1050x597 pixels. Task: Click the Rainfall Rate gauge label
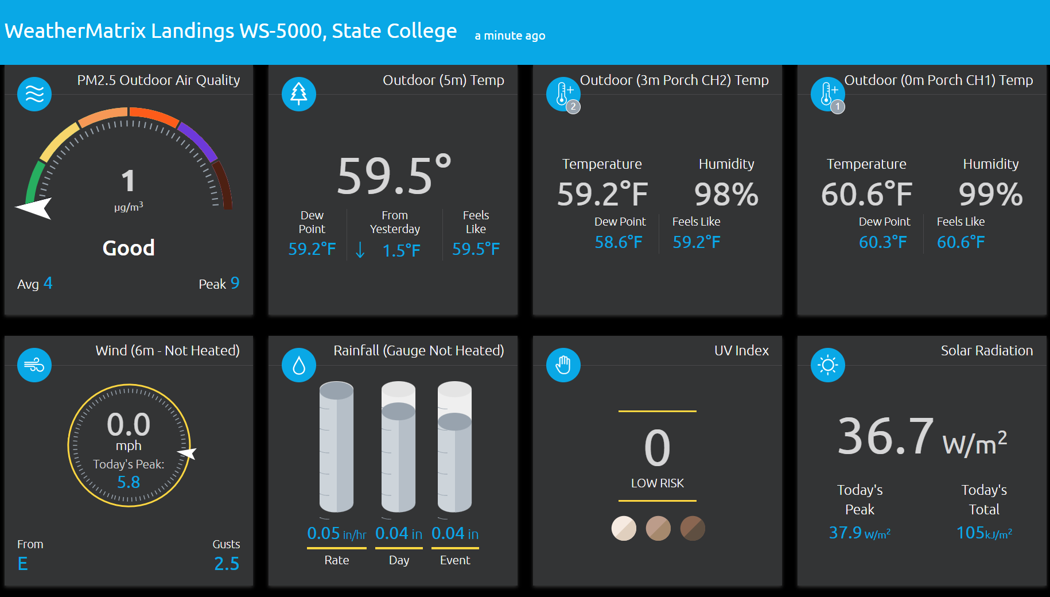coord(337,560)
